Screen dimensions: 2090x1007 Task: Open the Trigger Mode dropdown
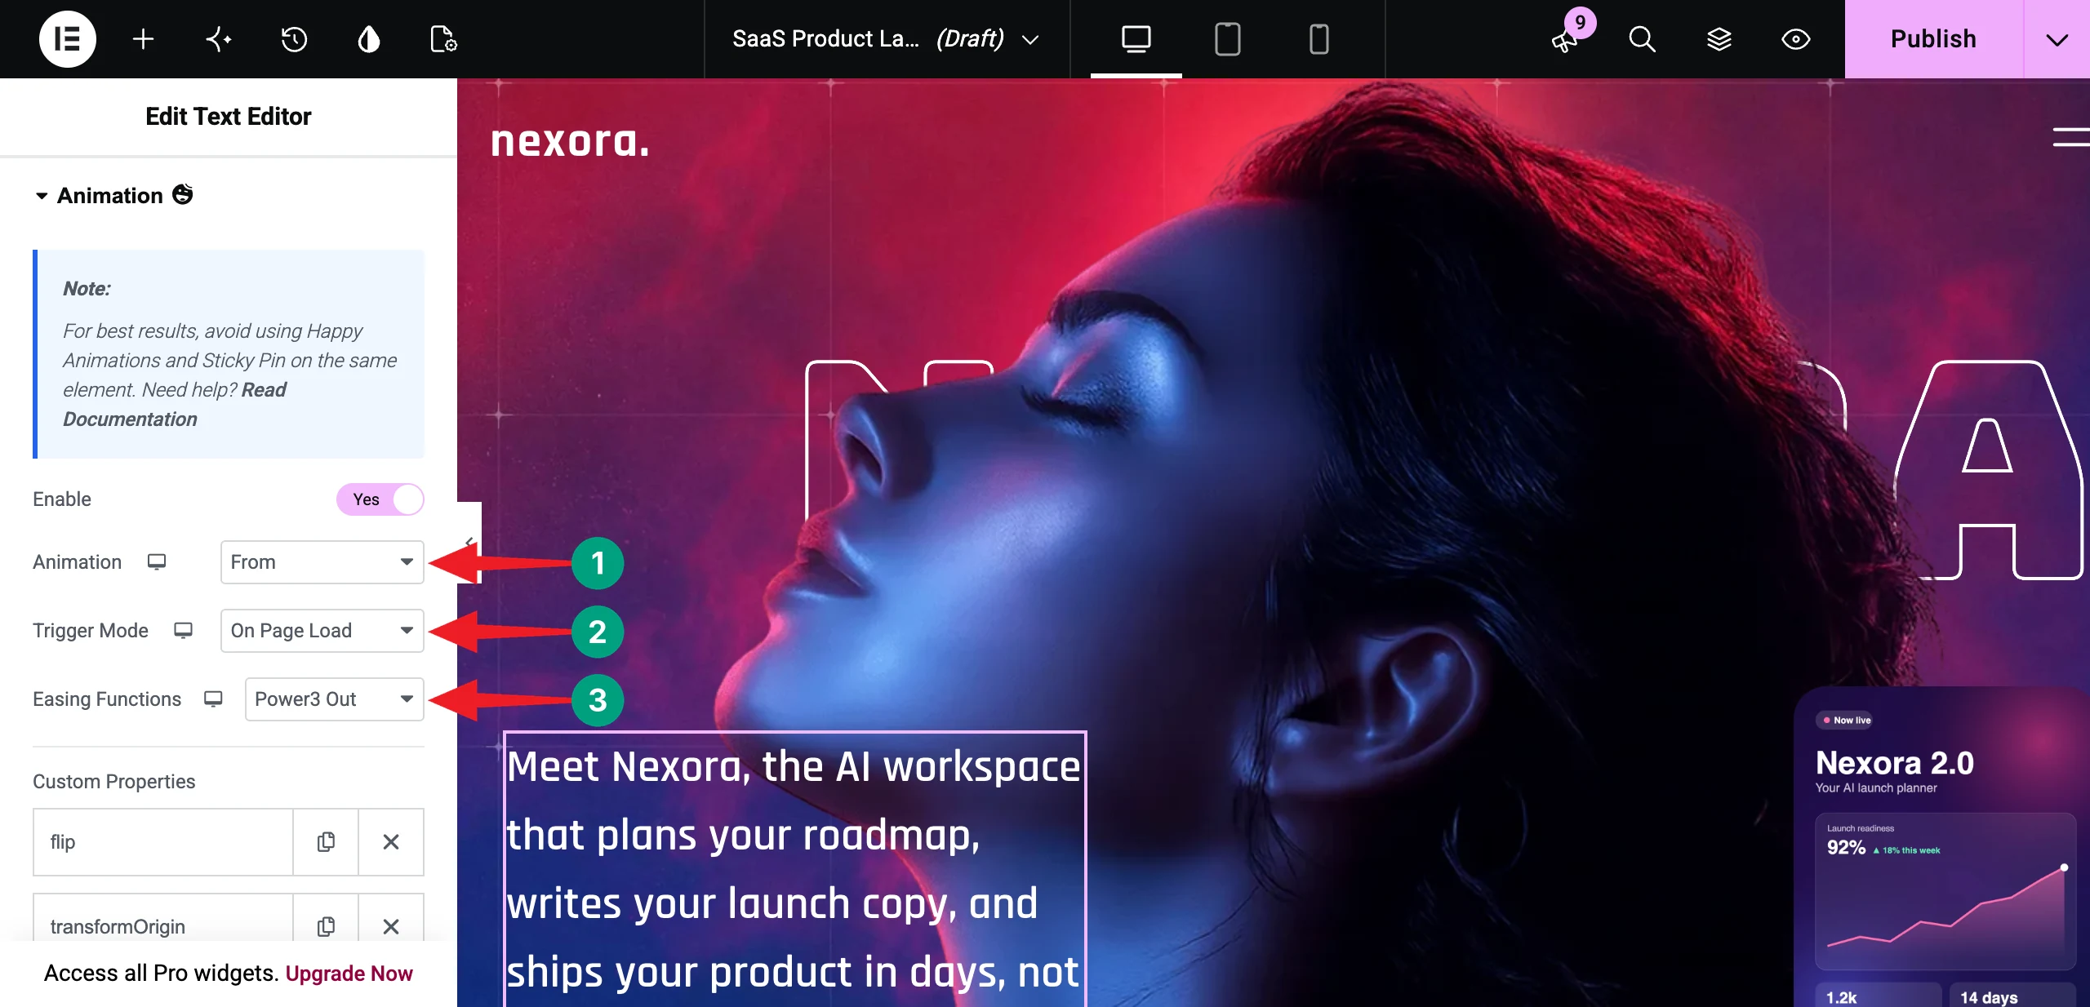coord(322,630)
